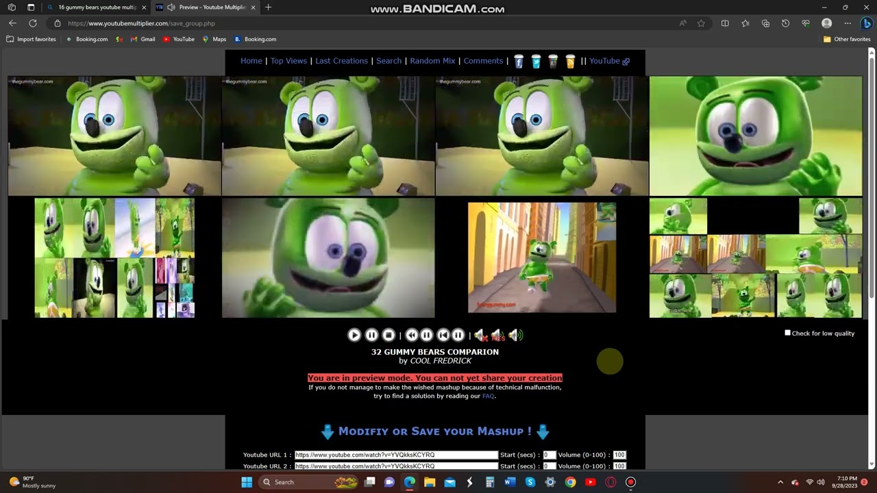Go back in the browser
The height and width of the screenshot is (493, 877).
click(12, 23)
